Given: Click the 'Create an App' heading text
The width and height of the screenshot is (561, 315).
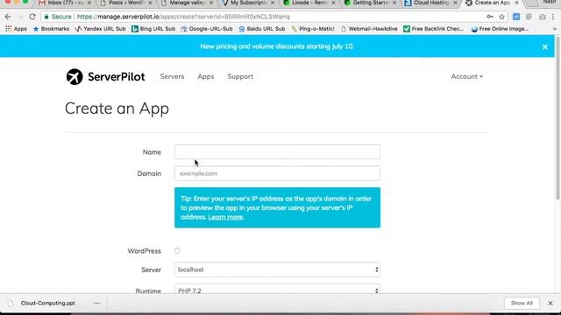Looking at the screenshot, I should [x=117, y=108].
